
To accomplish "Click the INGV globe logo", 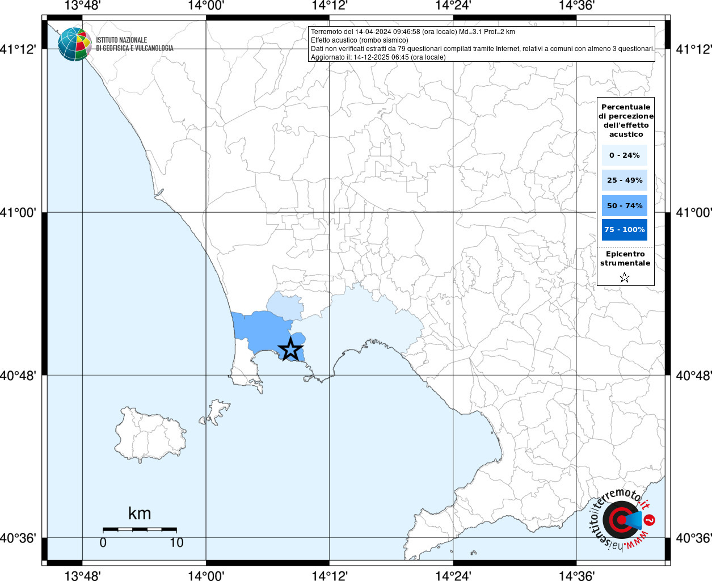I will pyautogui.click(x=74, y=44).
